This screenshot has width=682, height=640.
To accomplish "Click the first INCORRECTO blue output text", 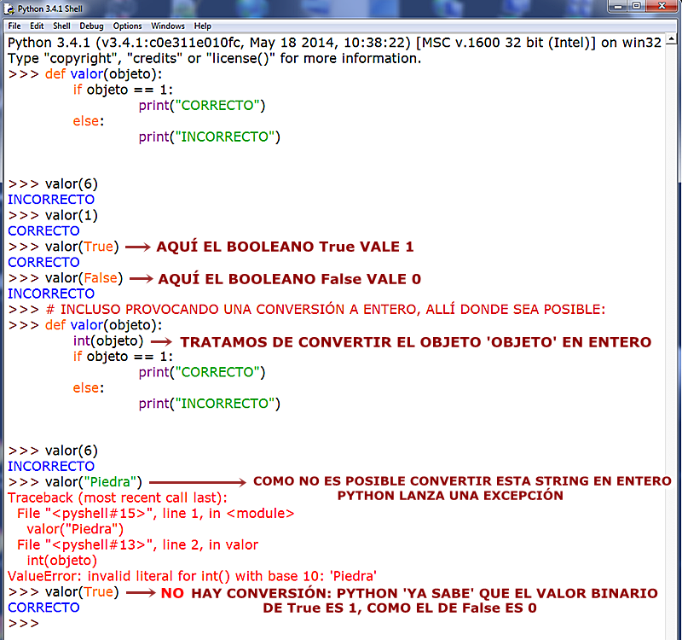I will [x=51, y=199].
